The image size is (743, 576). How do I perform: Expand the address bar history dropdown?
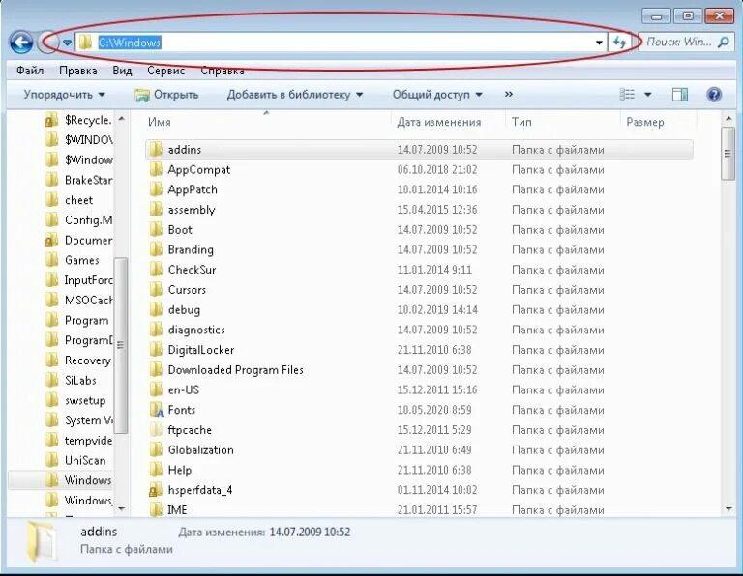coord(599,43)
